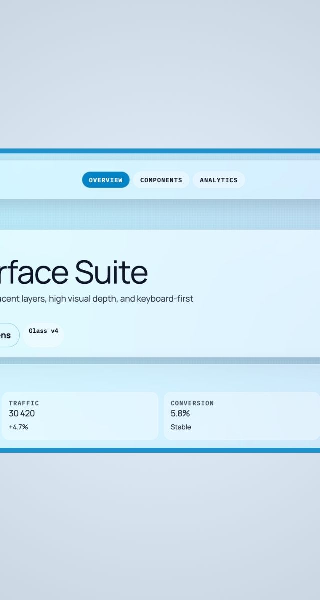
Task: Click the Stable conversion status
Action: coord(181,427)
